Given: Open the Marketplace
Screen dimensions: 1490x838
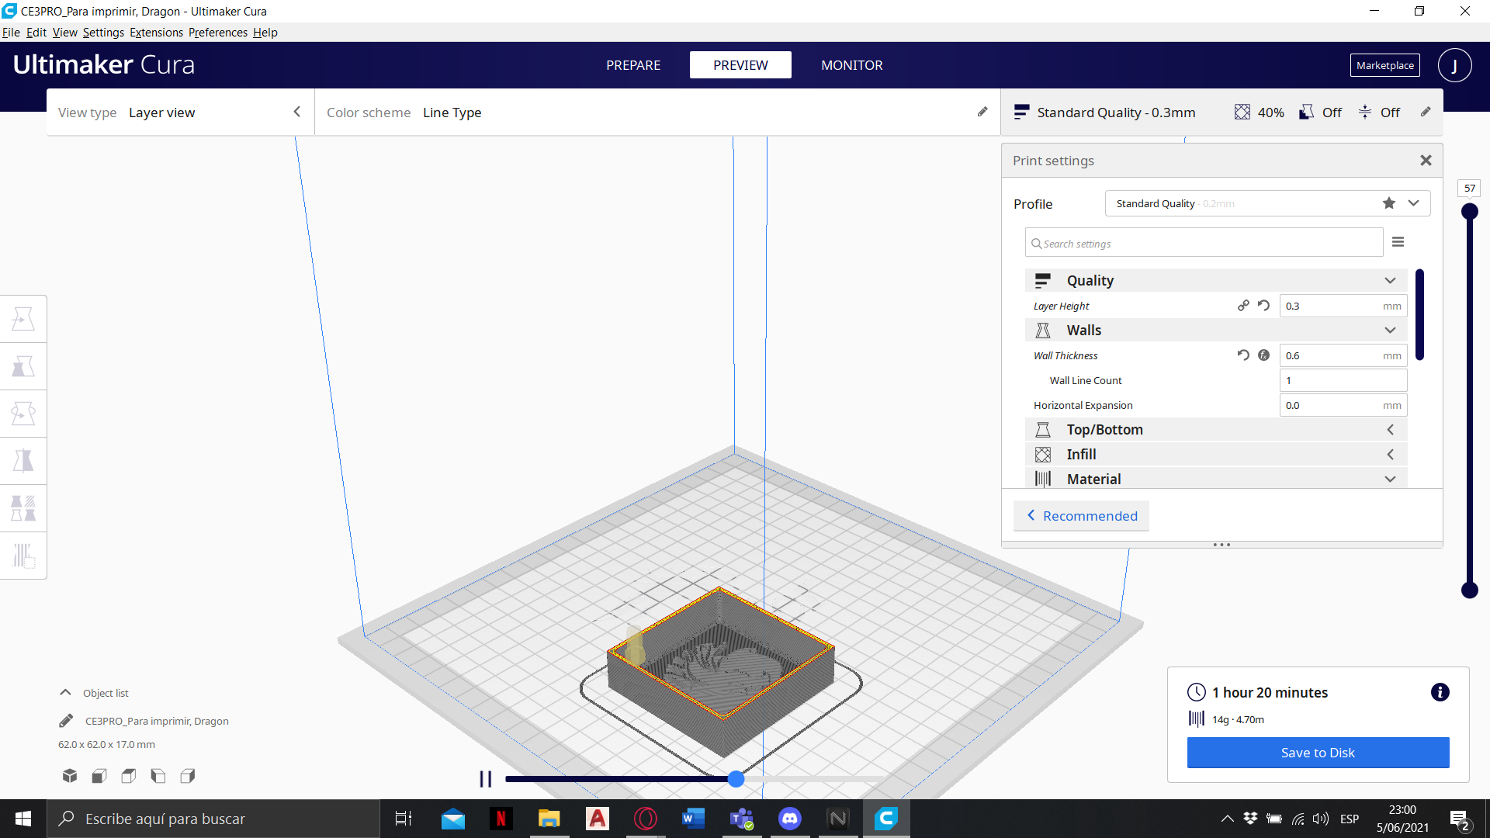Looking at the screenshot, I should pos(1384,65).
